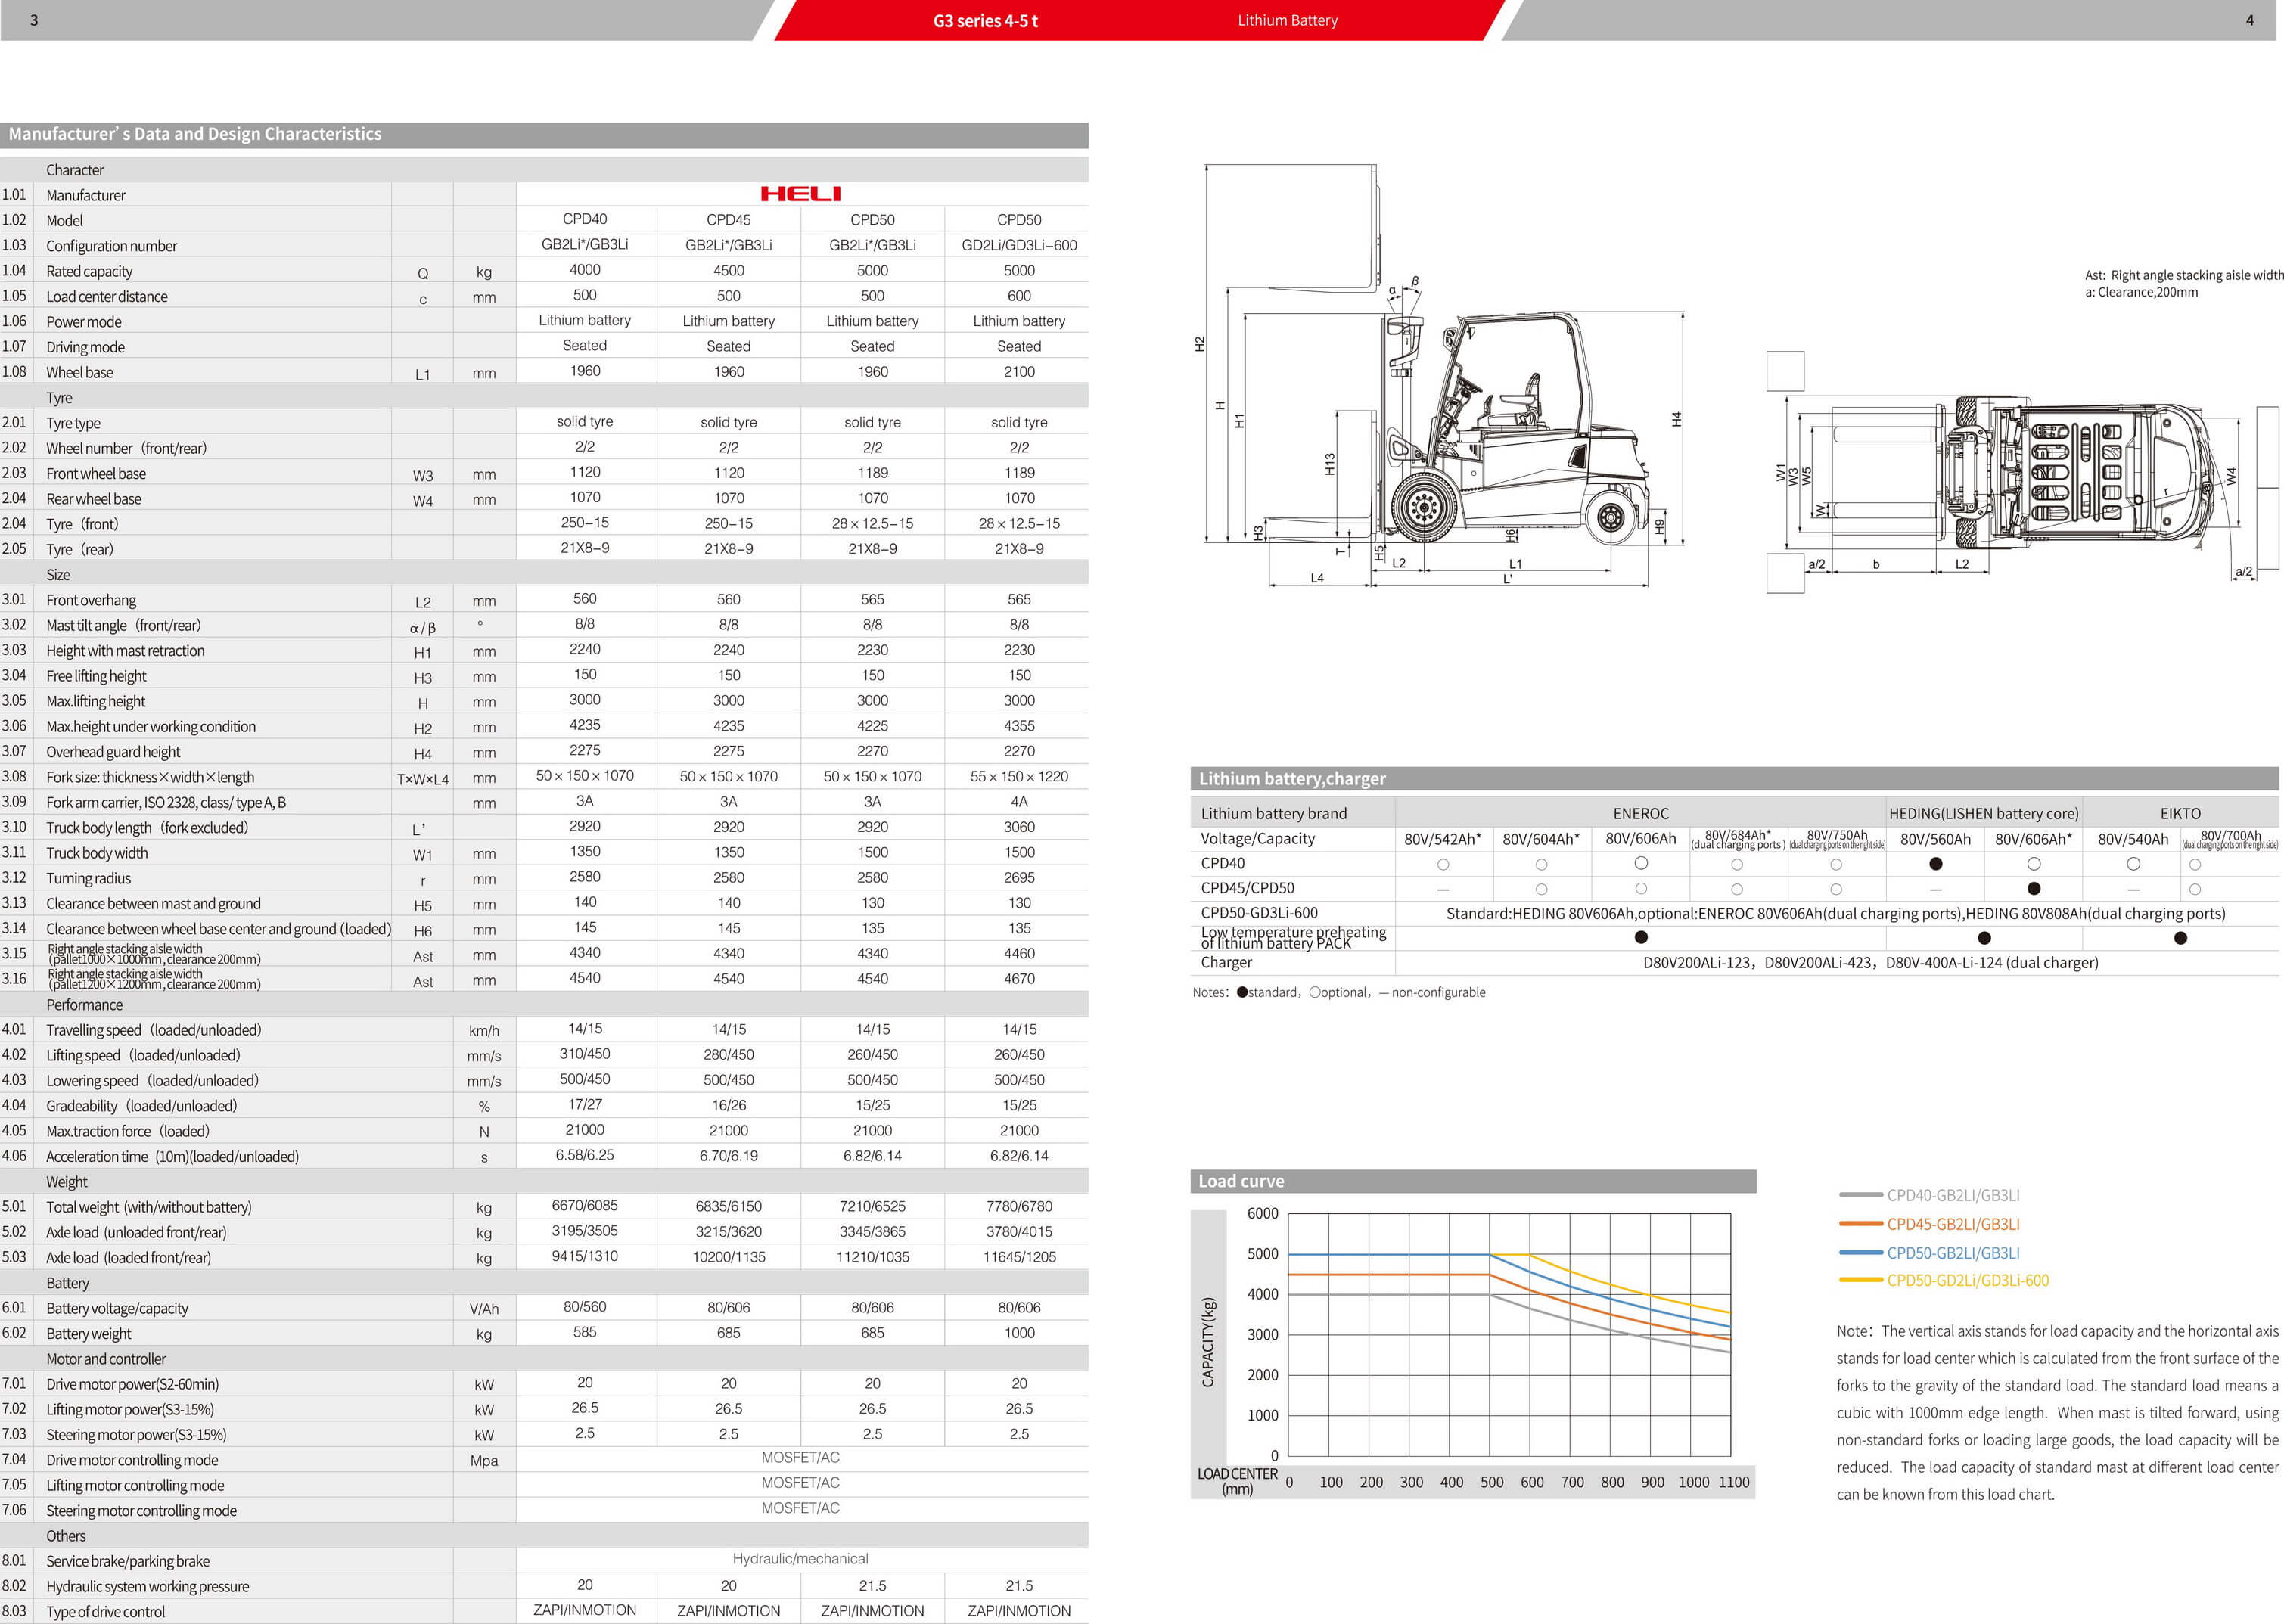Click the blue CPD50-GB2LI/GB3LI legend line
The width and height of the screenshot is (2284, 1624).
tap(1860, 1252)
